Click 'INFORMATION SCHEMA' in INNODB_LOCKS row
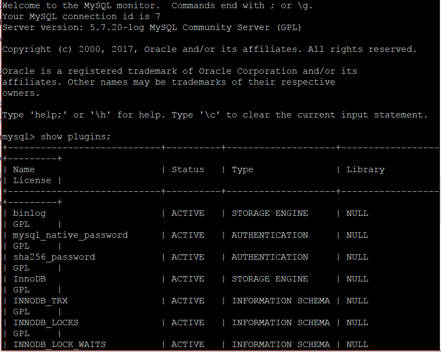441x352 pixels. (x=281, y=322)
